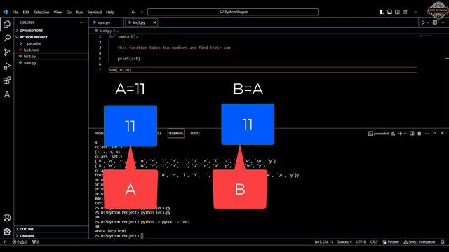Split the terminal
This screenshot has width=449, height=252.
tap(412, 134)
